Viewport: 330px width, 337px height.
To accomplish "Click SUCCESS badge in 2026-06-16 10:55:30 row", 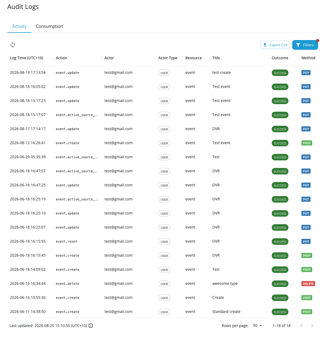I will pos(280,298).
